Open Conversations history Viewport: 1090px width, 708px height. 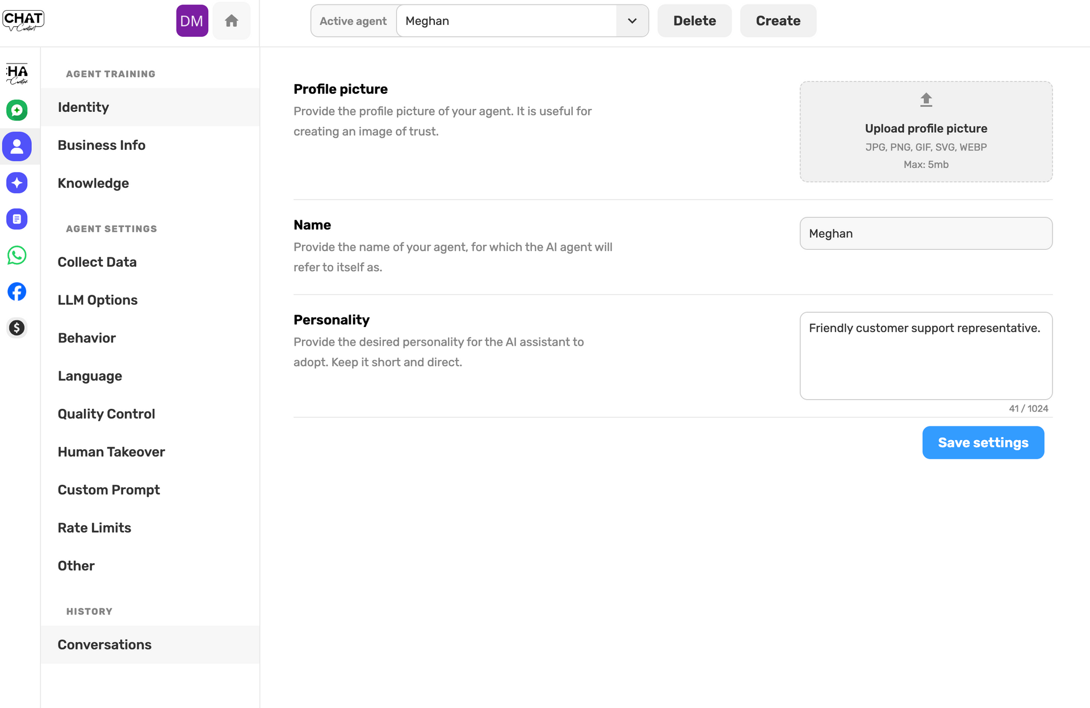tap(104, 645)
